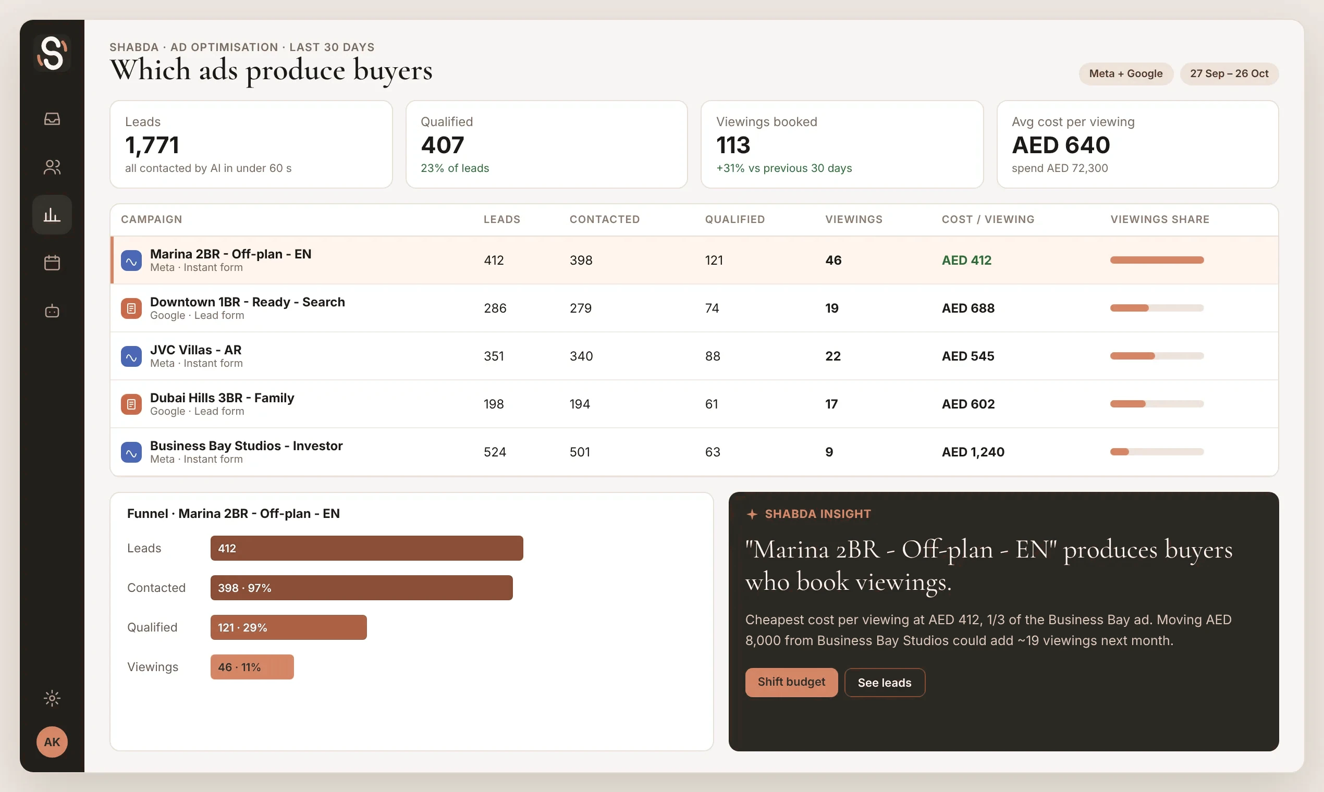Click the Qualified 407 card
This screenshot has height=792, width=1324.
pyautogui.click(x=546, y=144)
